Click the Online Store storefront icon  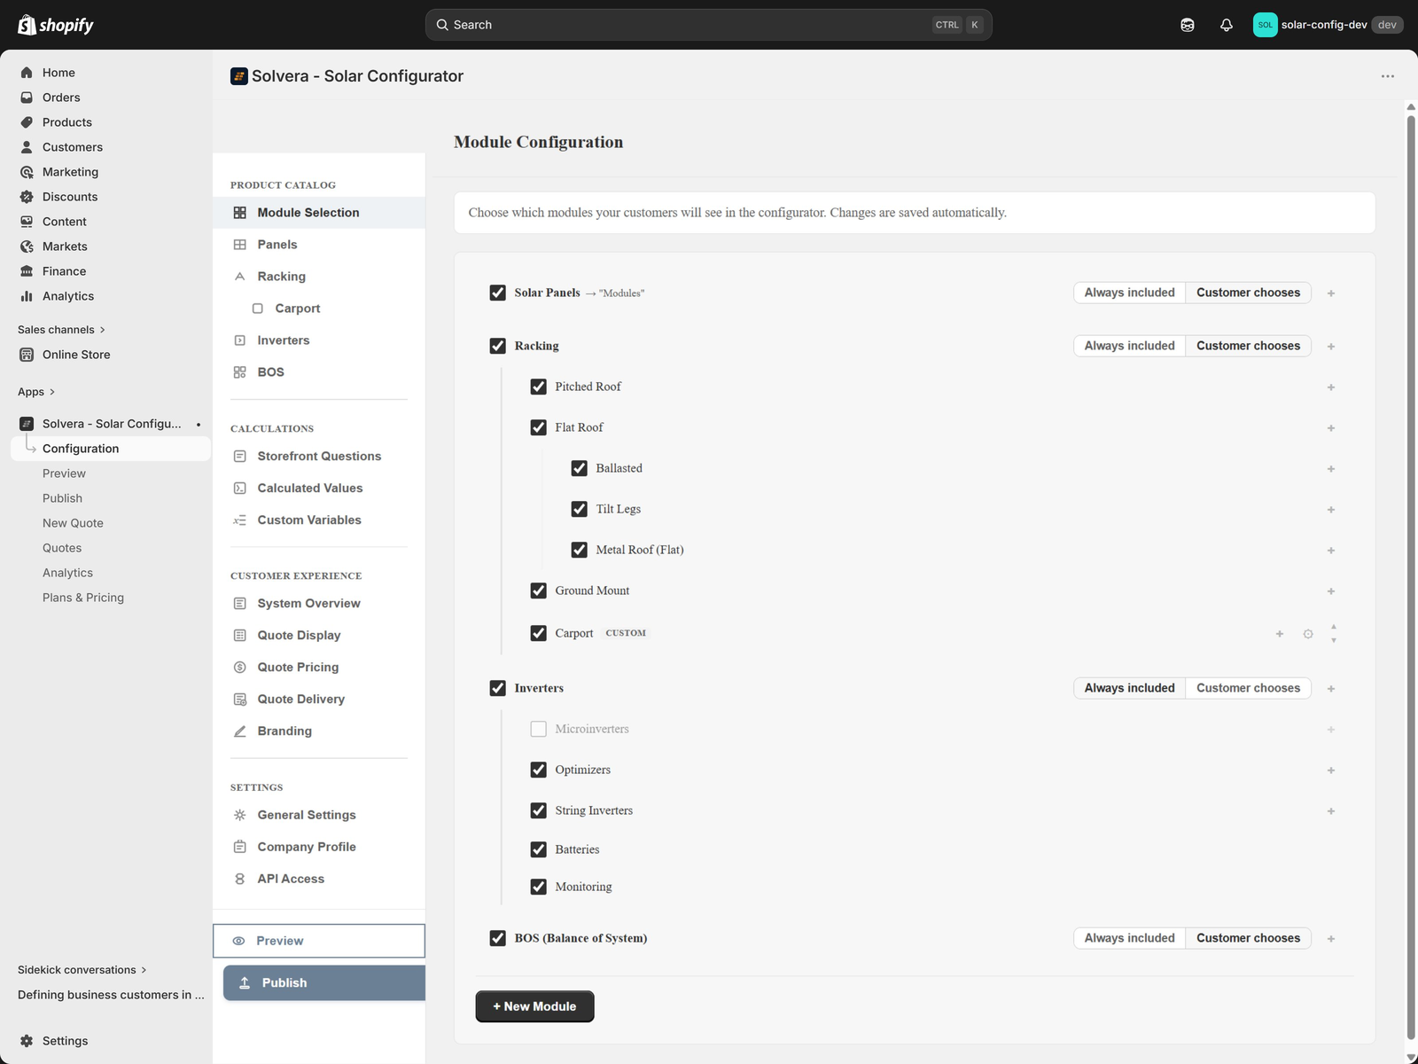(27, 355)
